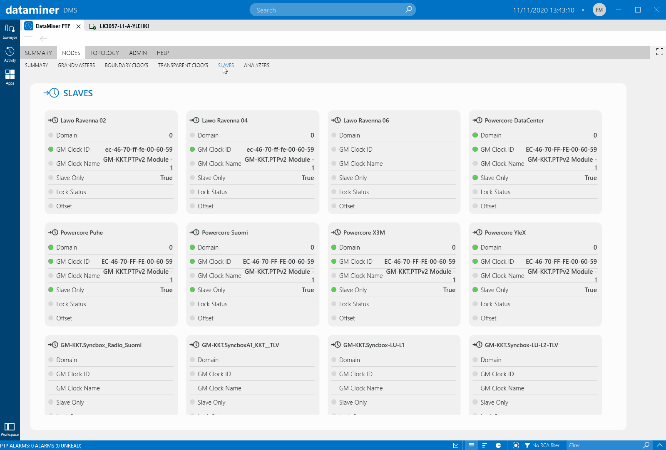This screenshot has height=450, width=666.
Task: Switch to the HELP tab
Action: (x=163, y=53)
